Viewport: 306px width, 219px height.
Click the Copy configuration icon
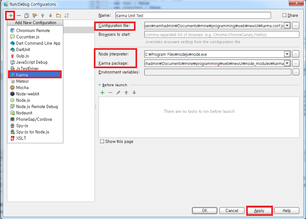point(27,15)
